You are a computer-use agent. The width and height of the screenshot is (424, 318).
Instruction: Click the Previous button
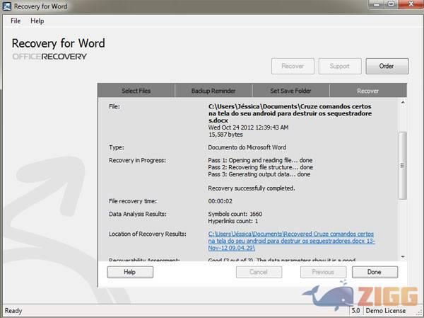[323, 272]
